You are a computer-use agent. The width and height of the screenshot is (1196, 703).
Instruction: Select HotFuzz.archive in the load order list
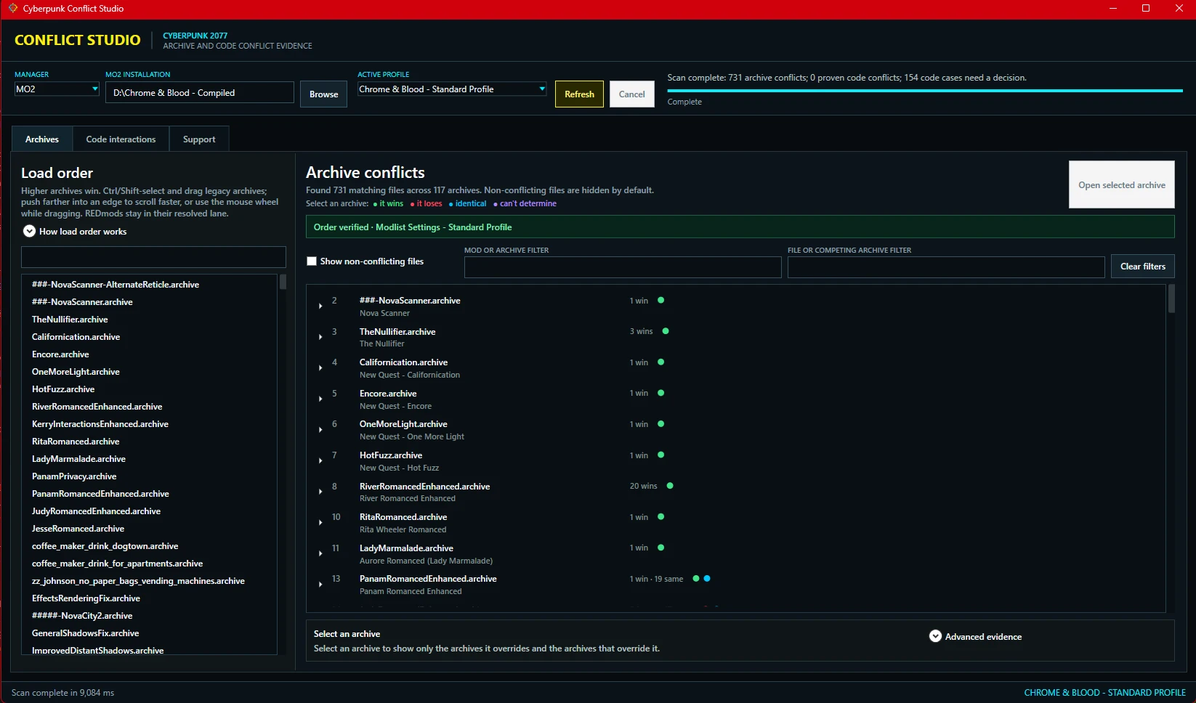pyautogui.click(x=150, y=389)
